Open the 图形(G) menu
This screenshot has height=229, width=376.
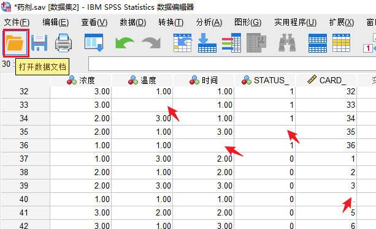[x=248, y=23]
